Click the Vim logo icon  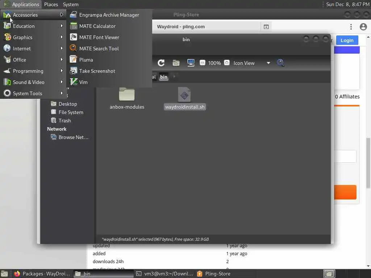tap(73, 82)
